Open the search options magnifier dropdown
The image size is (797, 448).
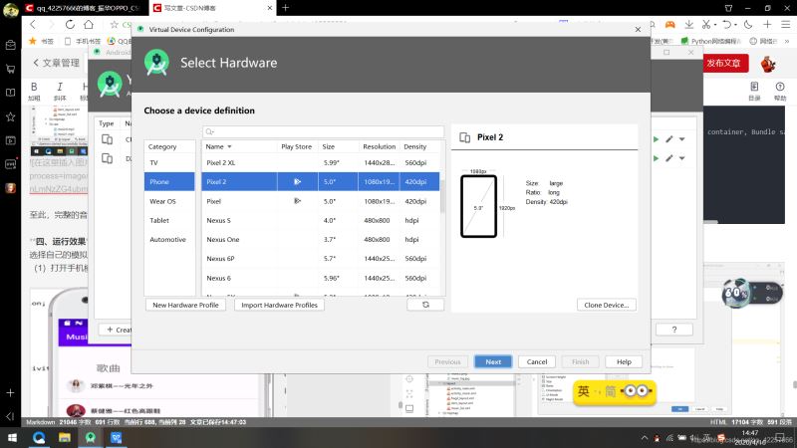pos(210,131)
